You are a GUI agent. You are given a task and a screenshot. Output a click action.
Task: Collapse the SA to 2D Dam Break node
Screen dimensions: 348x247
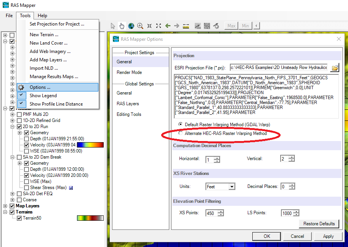pyautogui.click(x=13, y=157)
